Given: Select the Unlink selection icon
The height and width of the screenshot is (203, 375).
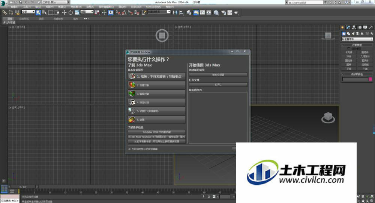Looking at the screenshot, I should pyautogui.click(x=10, y=12).
